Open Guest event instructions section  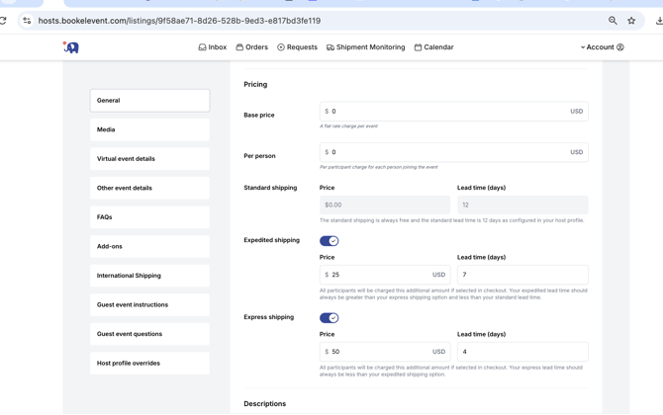coord(149,304)
